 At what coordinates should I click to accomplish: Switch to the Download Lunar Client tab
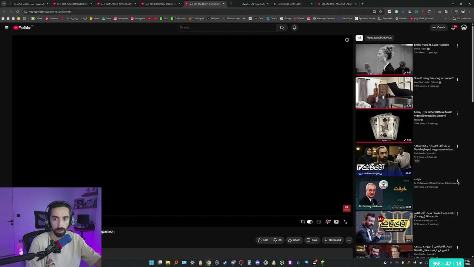[293, 4]
